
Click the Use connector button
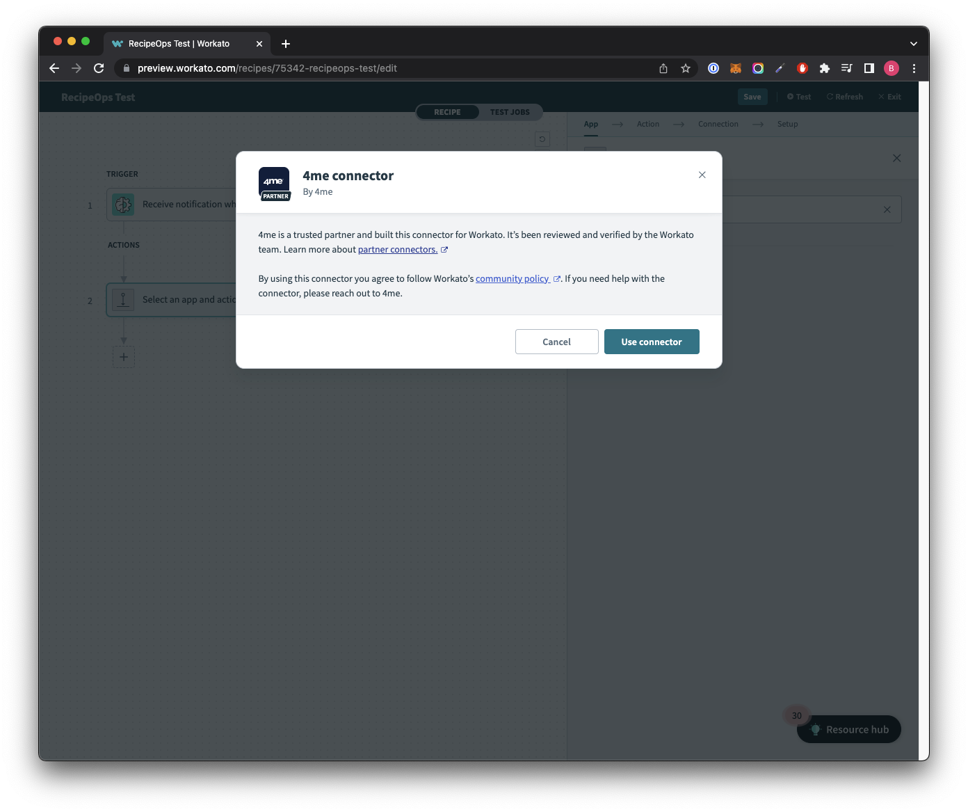pyautogui.click(x=652, y=342)
